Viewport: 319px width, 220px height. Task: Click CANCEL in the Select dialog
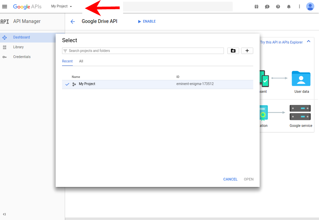(x=230, y=179)
